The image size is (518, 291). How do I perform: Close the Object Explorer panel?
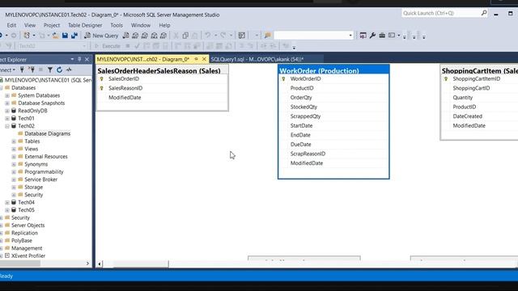(x=87, y=59)
